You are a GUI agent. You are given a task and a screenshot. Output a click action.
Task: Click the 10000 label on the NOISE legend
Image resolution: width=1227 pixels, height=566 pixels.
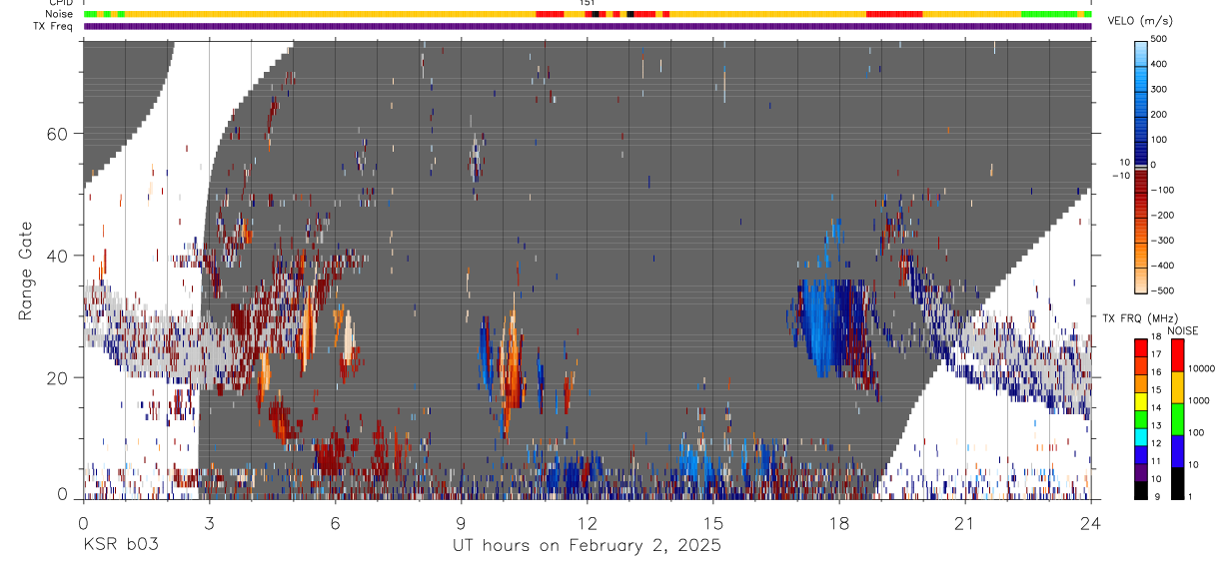(1200, 369)
